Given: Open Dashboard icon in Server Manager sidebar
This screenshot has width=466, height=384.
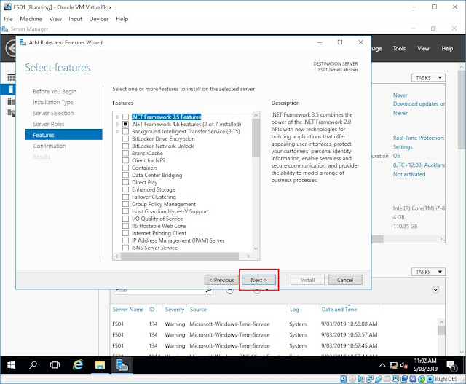Looking at the screenshot, I should (11, 78).
